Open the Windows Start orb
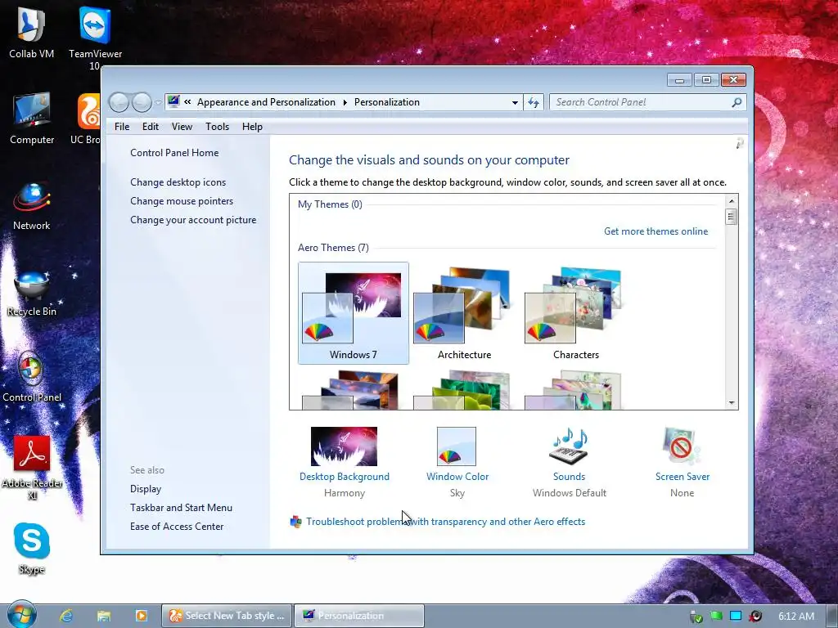 coord(21,615)
